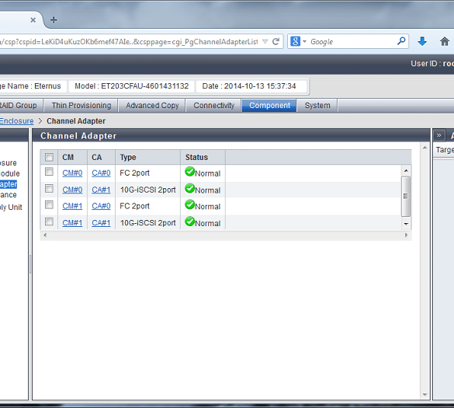Switch to the Thin Provisioning tab
The width and height of the screenshot is (454, 408).
point(81,105)
